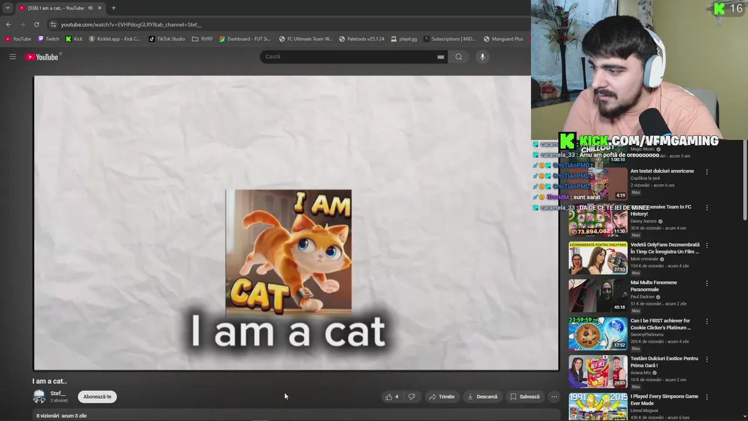Open the YouTube bookmark
The height and width of the screenshot is (421, 748).
click(x=18, y=39)
